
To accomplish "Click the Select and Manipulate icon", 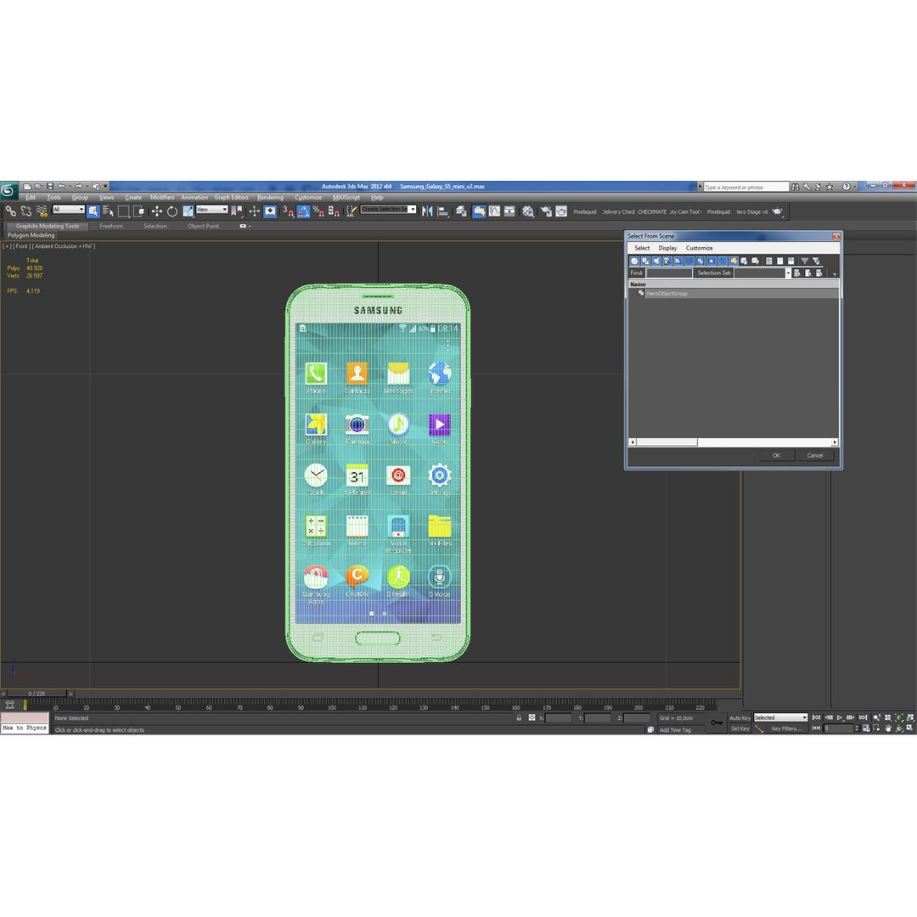I will pos(255,211).
